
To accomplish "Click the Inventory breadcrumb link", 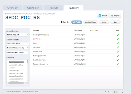I will click(37, 14).
